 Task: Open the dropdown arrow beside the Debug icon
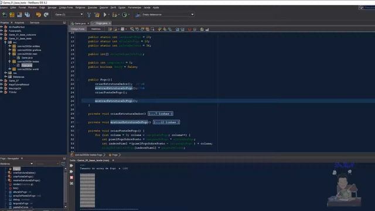point(119,15)
